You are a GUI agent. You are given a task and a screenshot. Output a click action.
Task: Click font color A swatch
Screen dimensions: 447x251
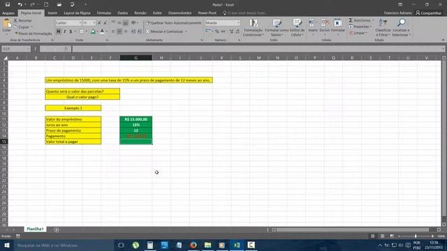tap(102, 31)
